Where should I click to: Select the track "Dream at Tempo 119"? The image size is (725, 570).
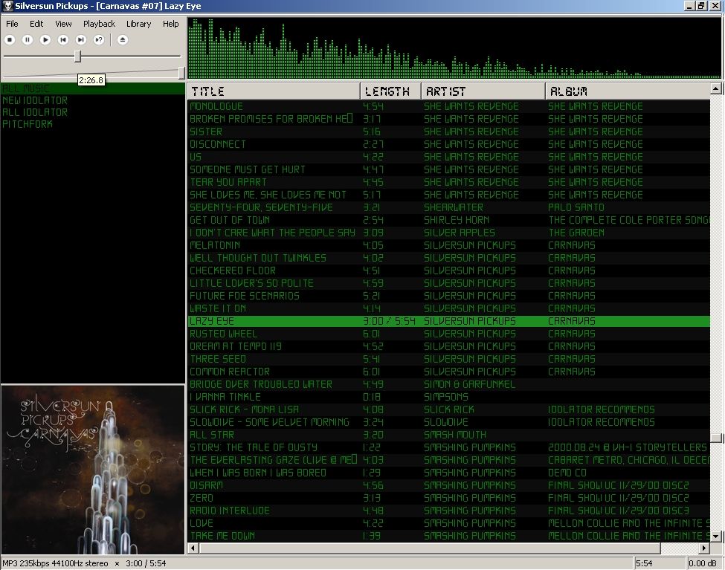pyautogui.click(x=448, y=346)
